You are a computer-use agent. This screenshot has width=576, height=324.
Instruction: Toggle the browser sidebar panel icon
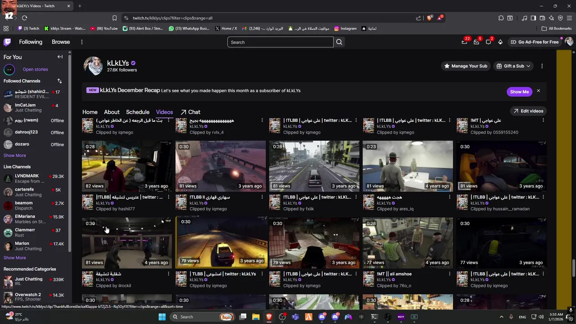coord(533,18)
